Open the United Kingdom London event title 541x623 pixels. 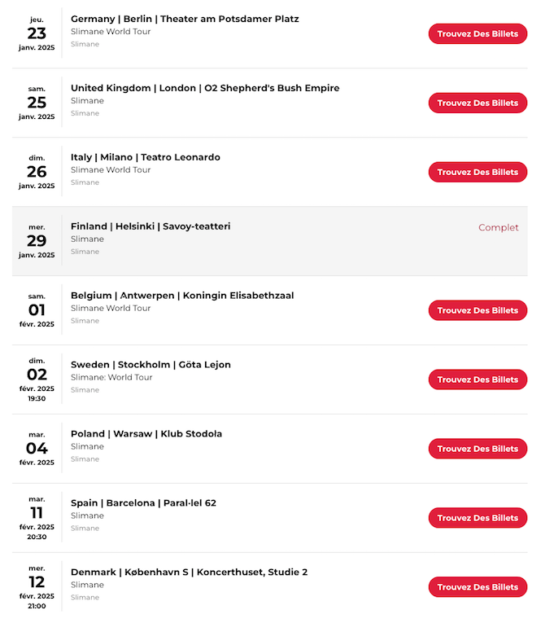point(205,88)
